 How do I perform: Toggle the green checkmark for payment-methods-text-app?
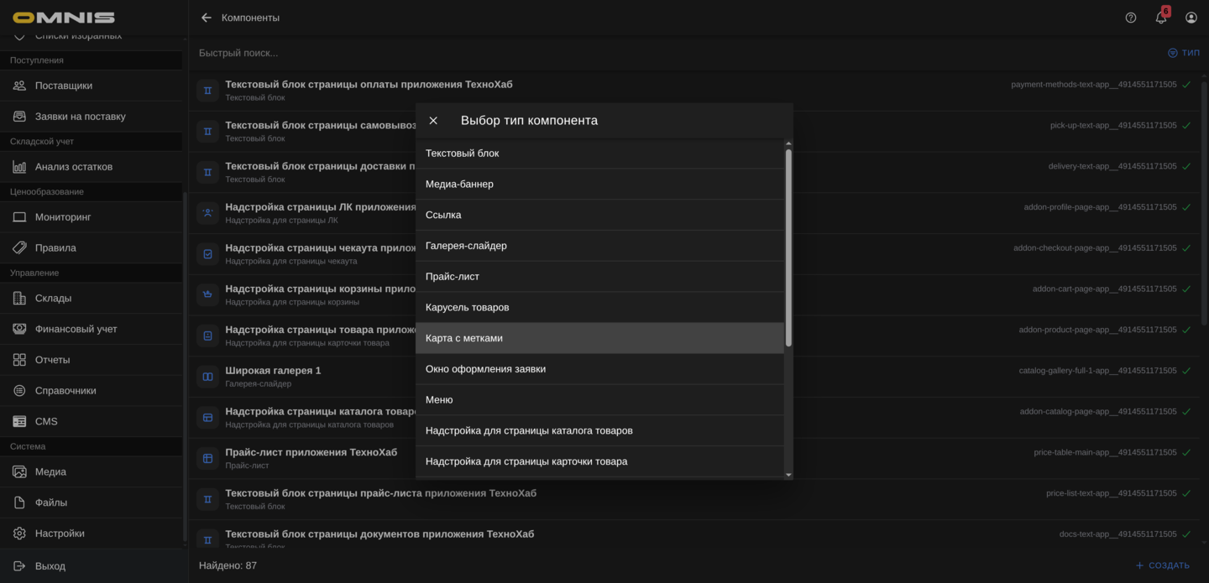[1186, 84]
